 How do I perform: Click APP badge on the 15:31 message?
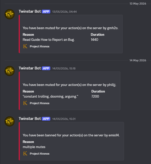tap(46, 119)
